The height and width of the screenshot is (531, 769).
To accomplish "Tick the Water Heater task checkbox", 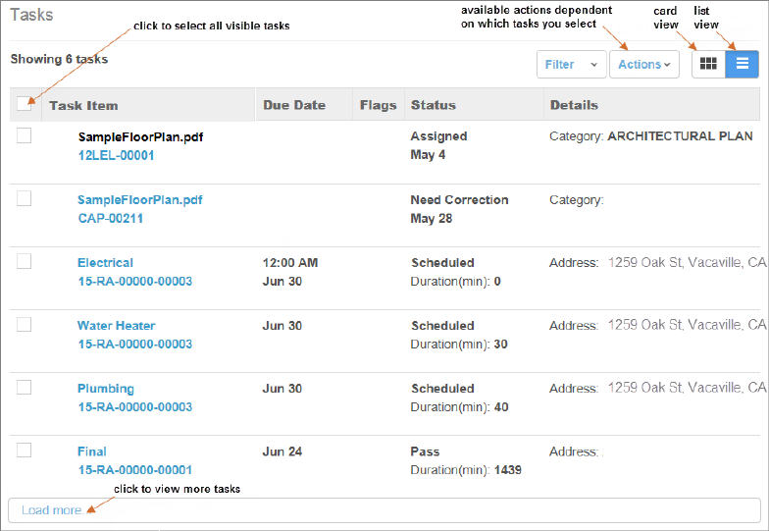I will (x=25, y=324).
